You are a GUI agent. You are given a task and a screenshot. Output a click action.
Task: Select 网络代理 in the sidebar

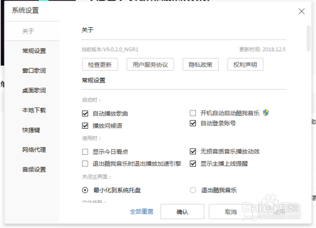tap(34, 150)
